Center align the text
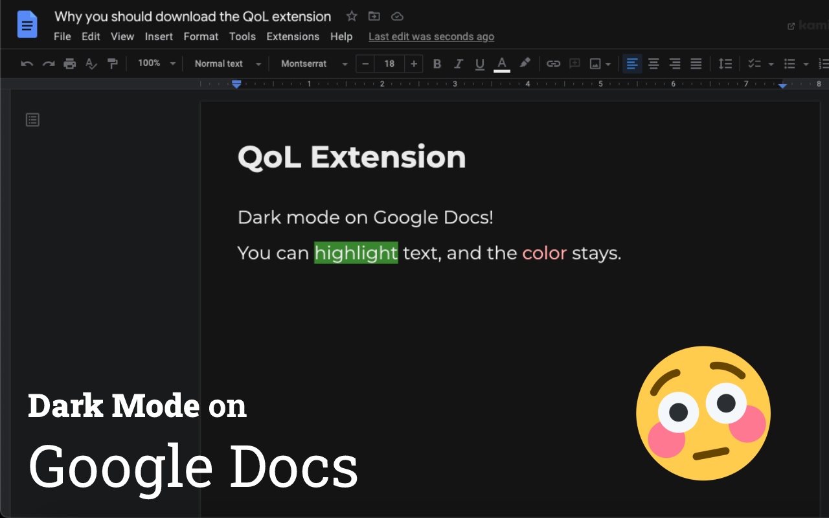 653,63
